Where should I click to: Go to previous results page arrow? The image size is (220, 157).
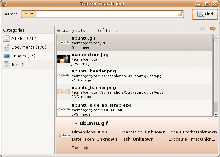pos(202,28)
